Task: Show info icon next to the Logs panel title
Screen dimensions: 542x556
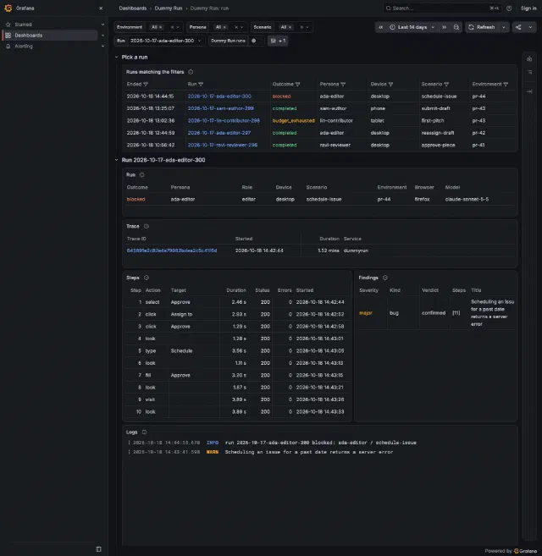Action: point(144,432)
